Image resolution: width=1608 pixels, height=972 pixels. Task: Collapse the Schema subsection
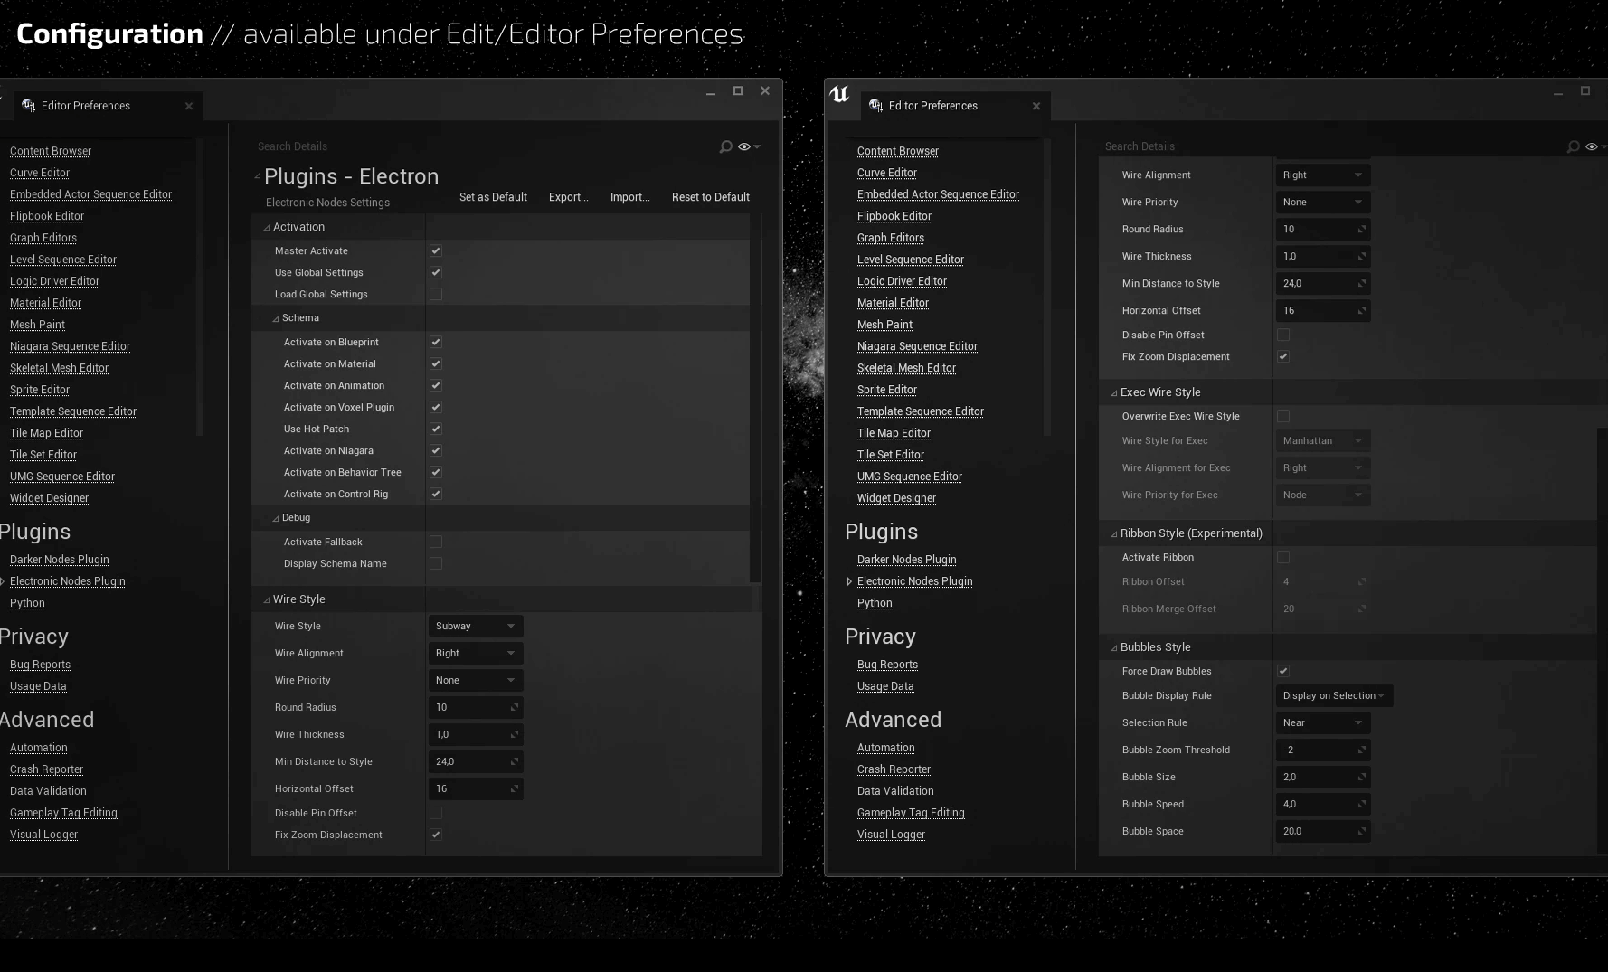coord(276,319)
